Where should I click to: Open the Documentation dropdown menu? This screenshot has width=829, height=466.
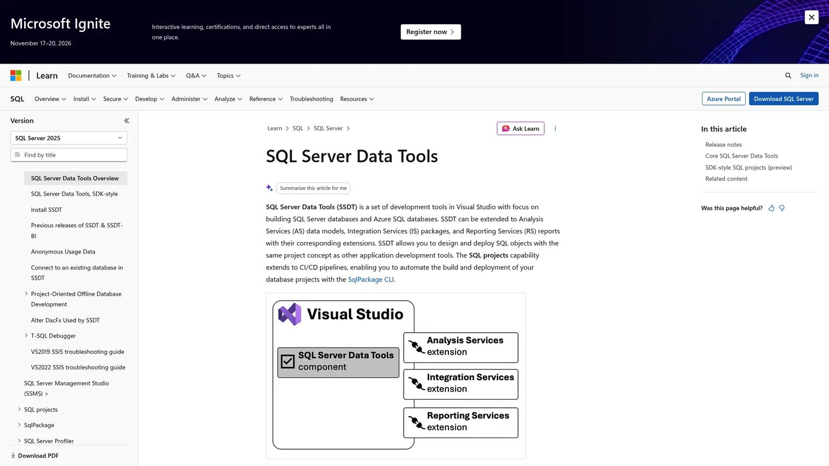tap(92, 76)
